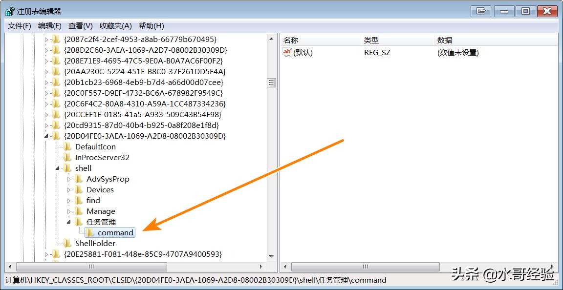Expand the AdvSysProp key

69,179
